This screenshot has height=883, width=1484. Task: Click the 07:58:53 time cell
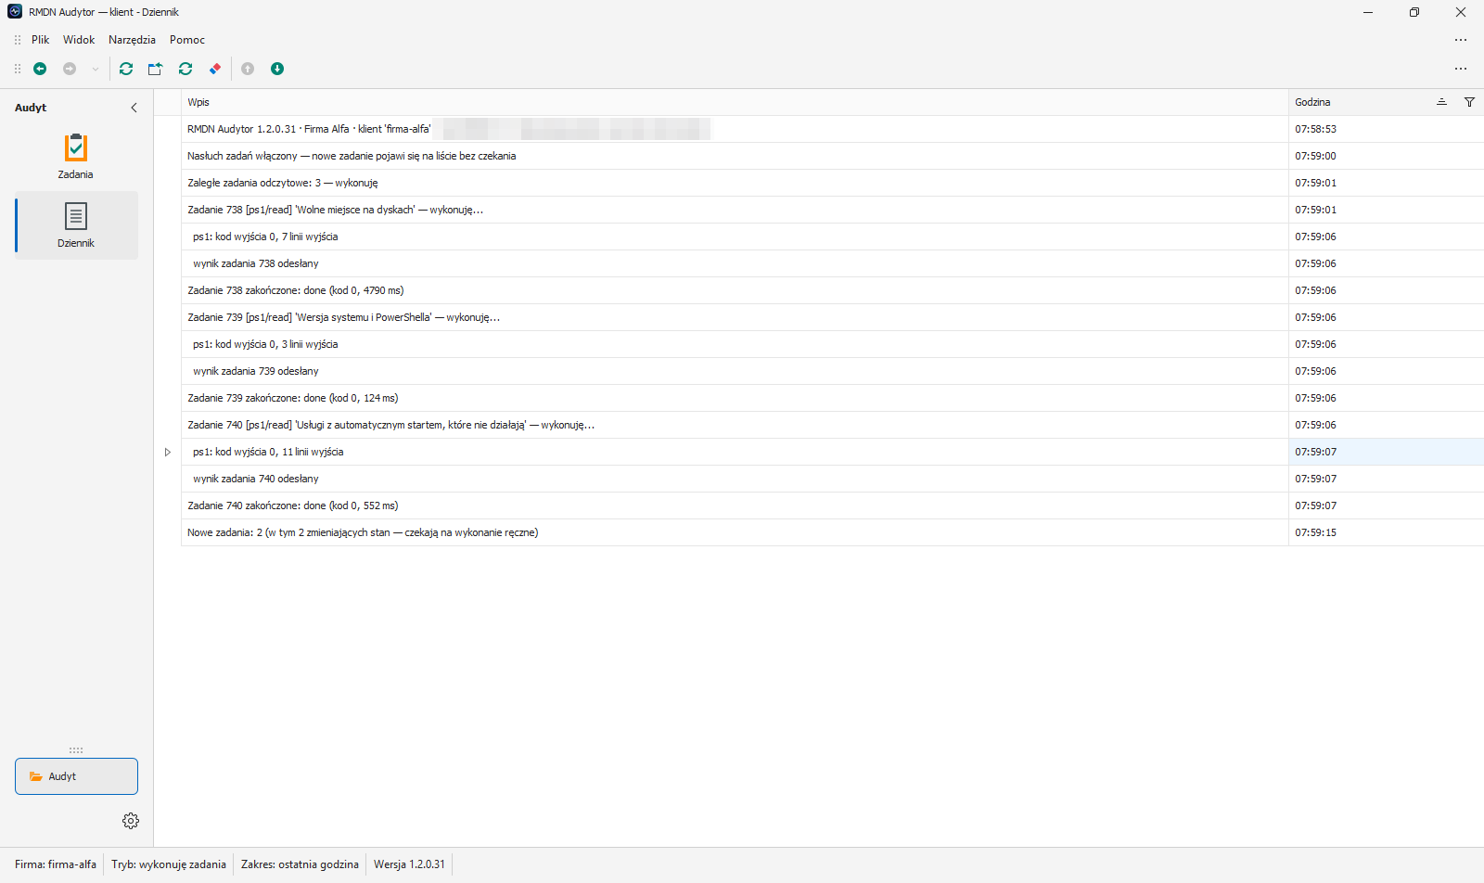[x=1386, y=129]
